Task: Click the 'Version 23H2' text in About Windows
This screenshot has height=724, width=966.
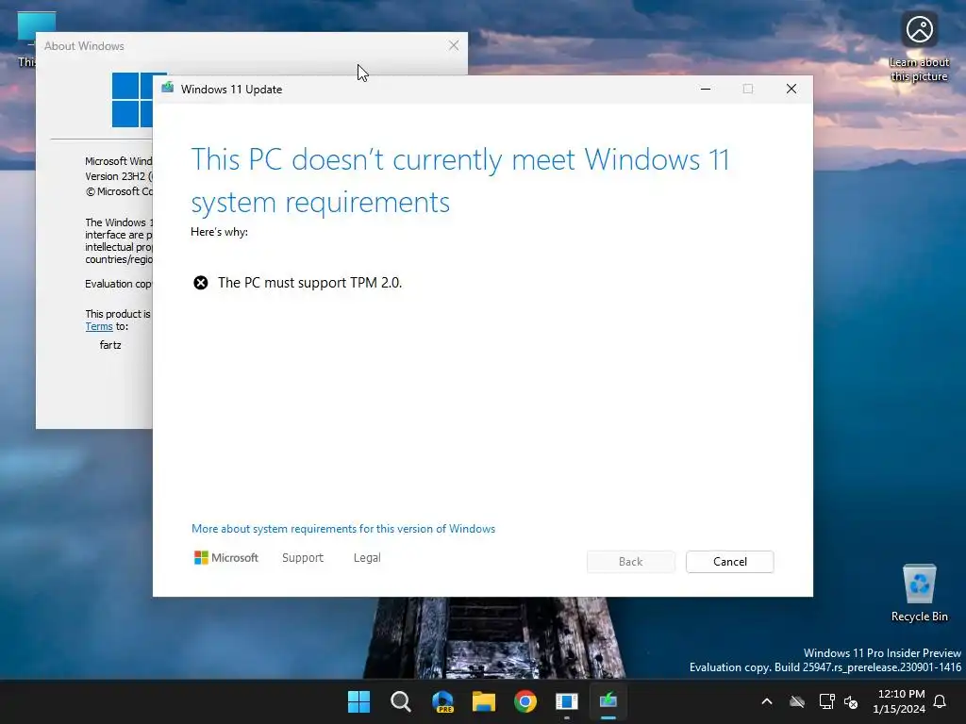Action: coord(115,176)
